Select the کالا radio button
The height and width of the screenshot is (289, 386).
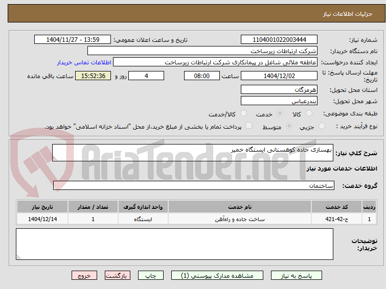(x=309, y=113)
